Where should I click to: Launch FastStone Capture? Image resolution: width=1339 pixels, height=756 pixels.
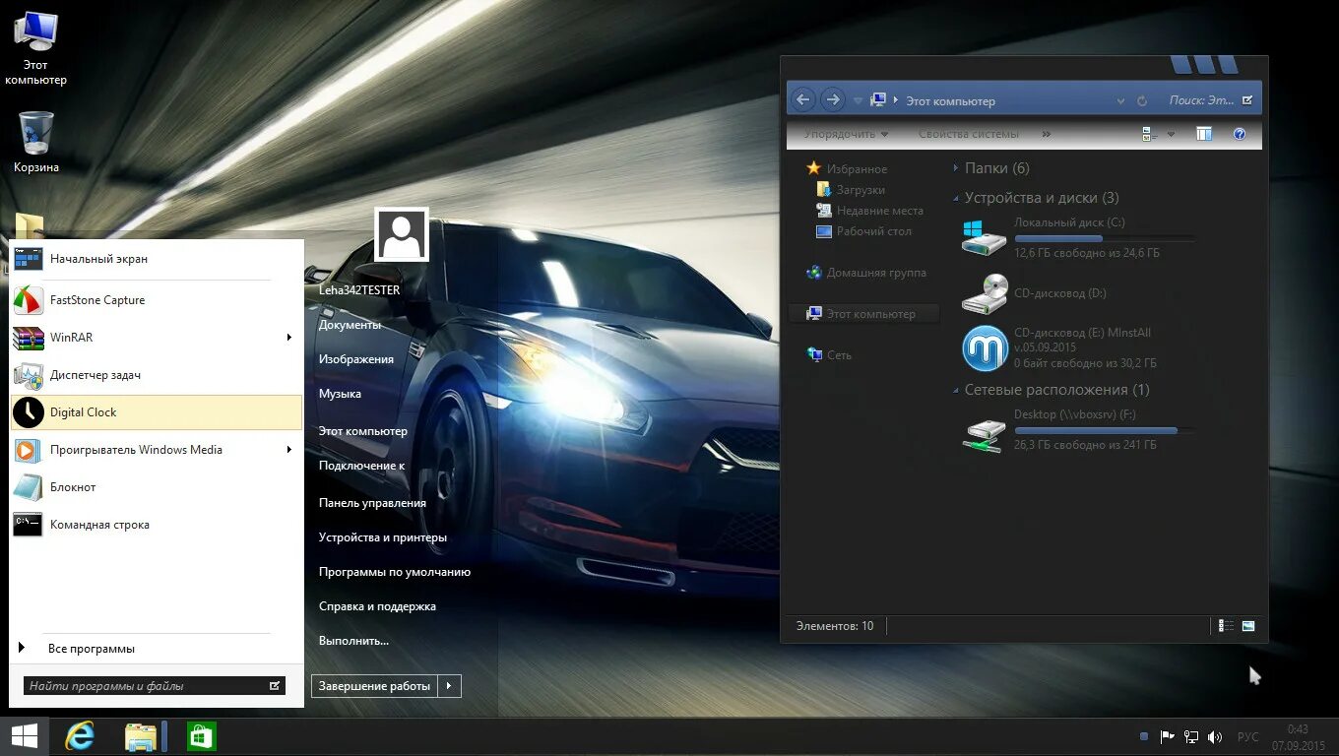(96, 299)
